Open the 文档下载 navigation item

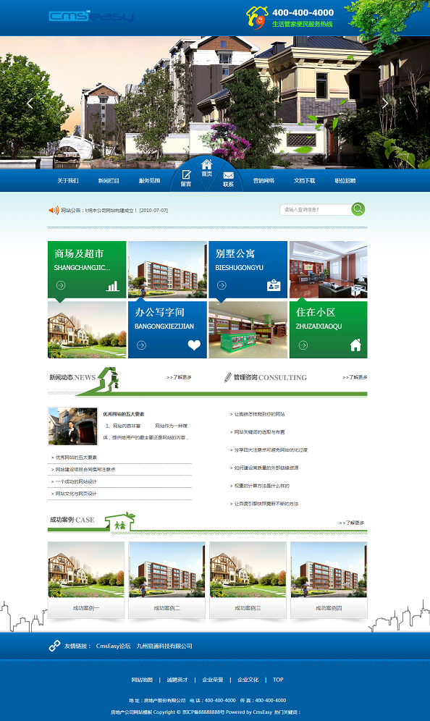click(x=305, y=181)
